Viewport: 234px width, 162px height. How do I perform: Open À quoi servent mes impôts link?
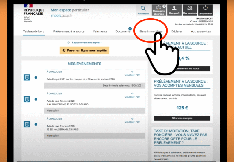click(87, 43)
